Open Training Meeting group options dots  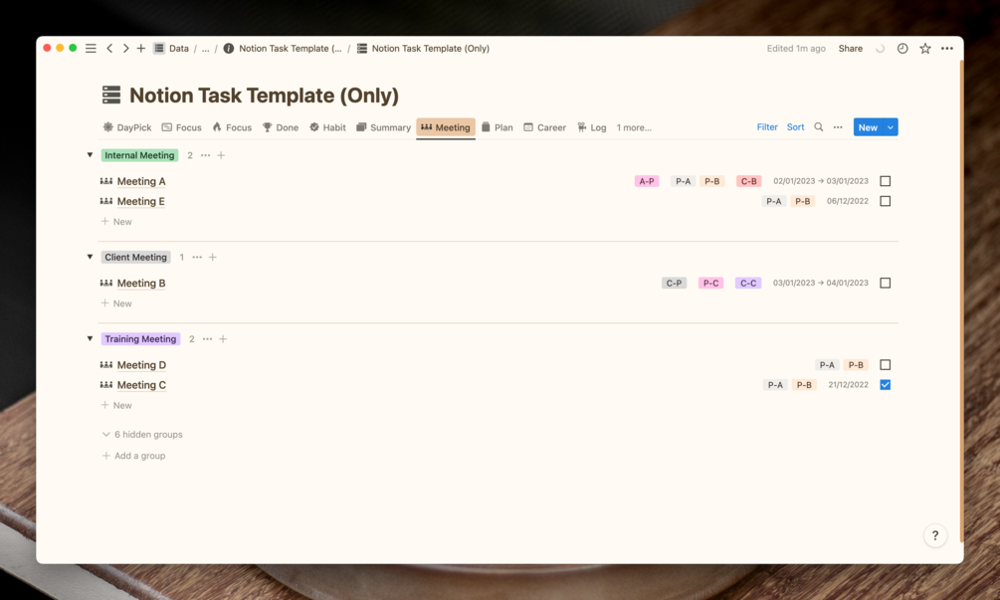[x=207, y=339]
